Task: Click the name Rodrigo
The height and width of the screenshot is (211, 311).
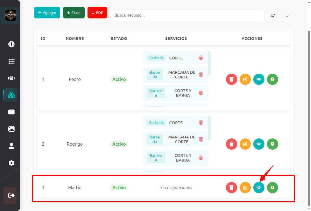Action: pos(75,144)
